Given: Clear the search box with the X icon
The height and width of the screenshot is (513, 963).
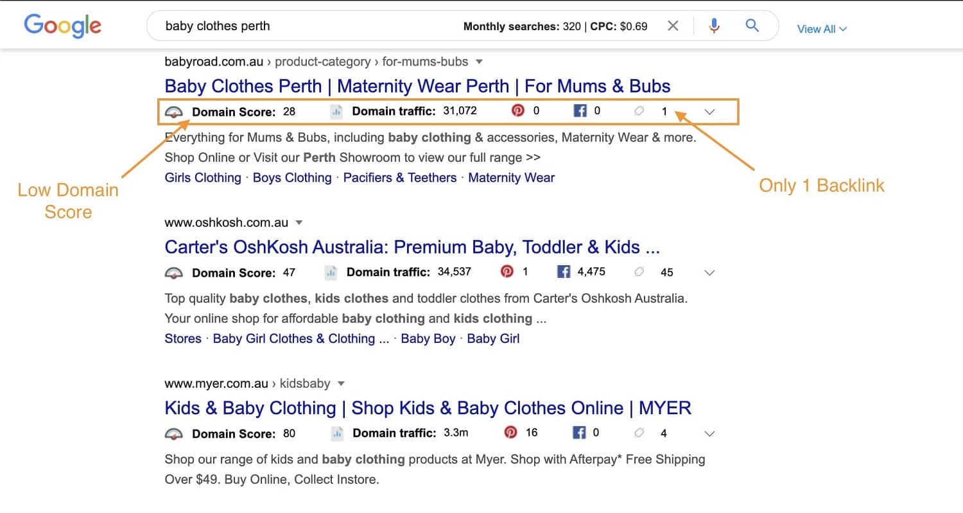Looking at the screenshot, I should (x=673, y=26).
